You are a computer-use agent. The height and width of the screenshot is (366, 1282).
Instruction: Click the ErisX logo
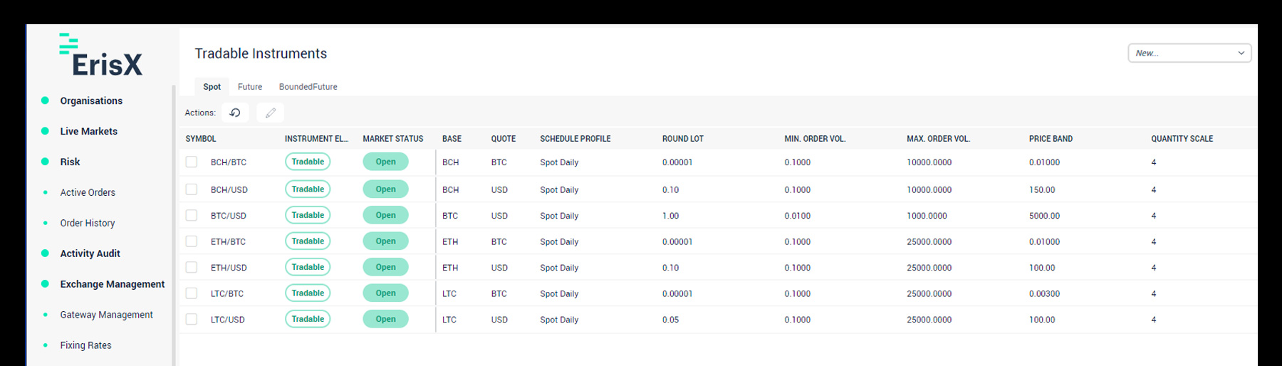click(101, 55)
